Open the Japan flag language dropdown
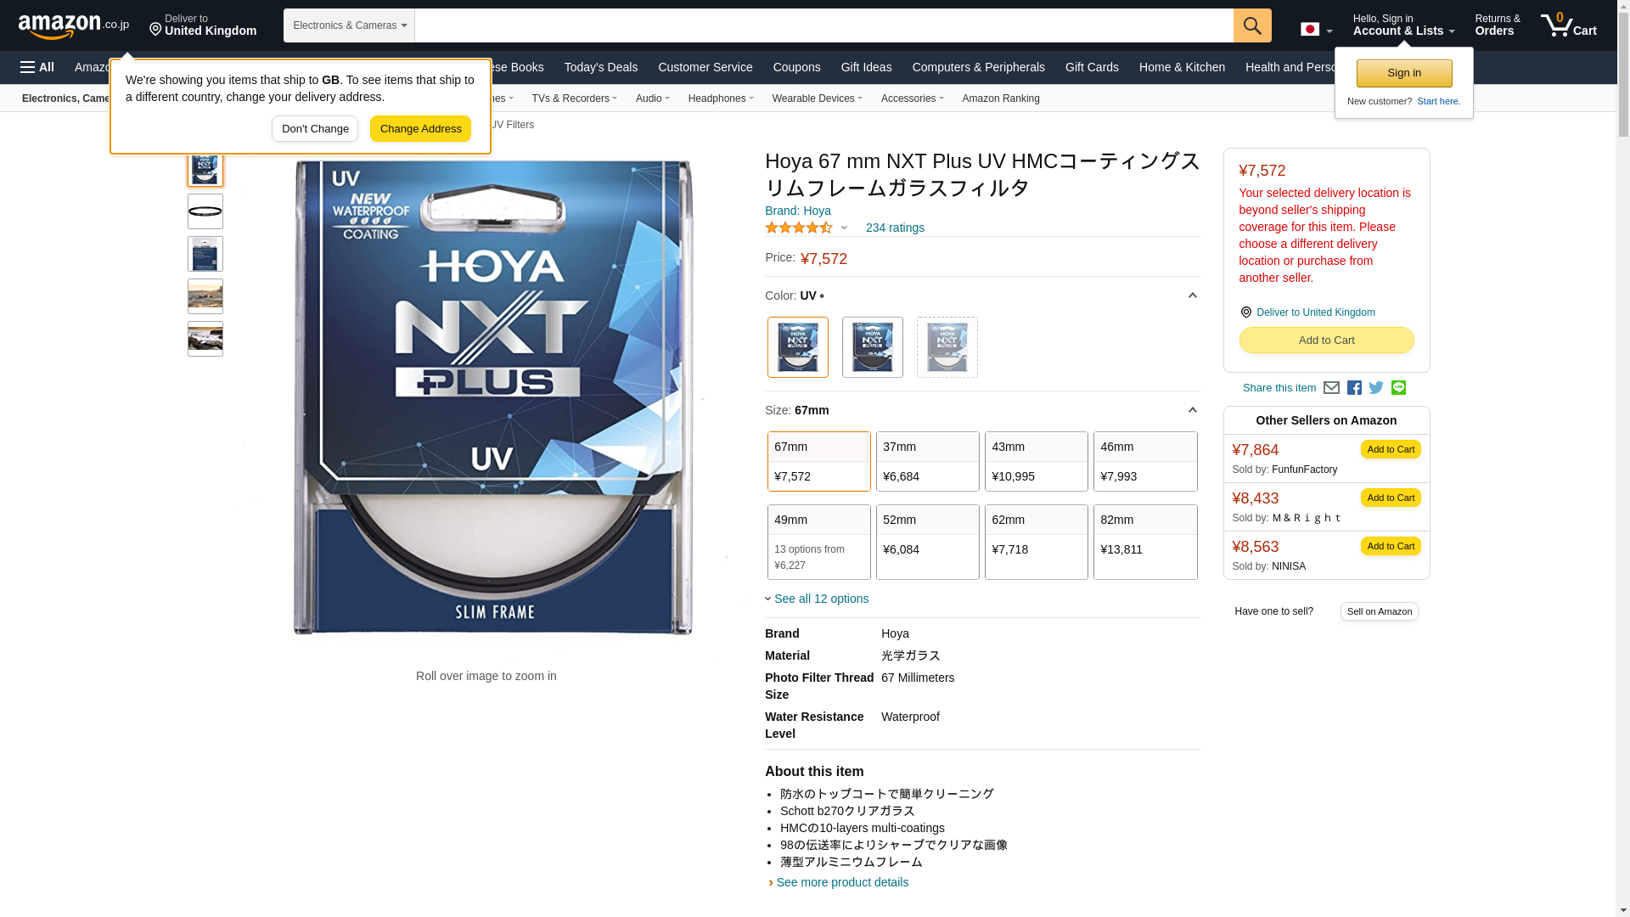The image size is (1630, 917). tap(1316, 30)
